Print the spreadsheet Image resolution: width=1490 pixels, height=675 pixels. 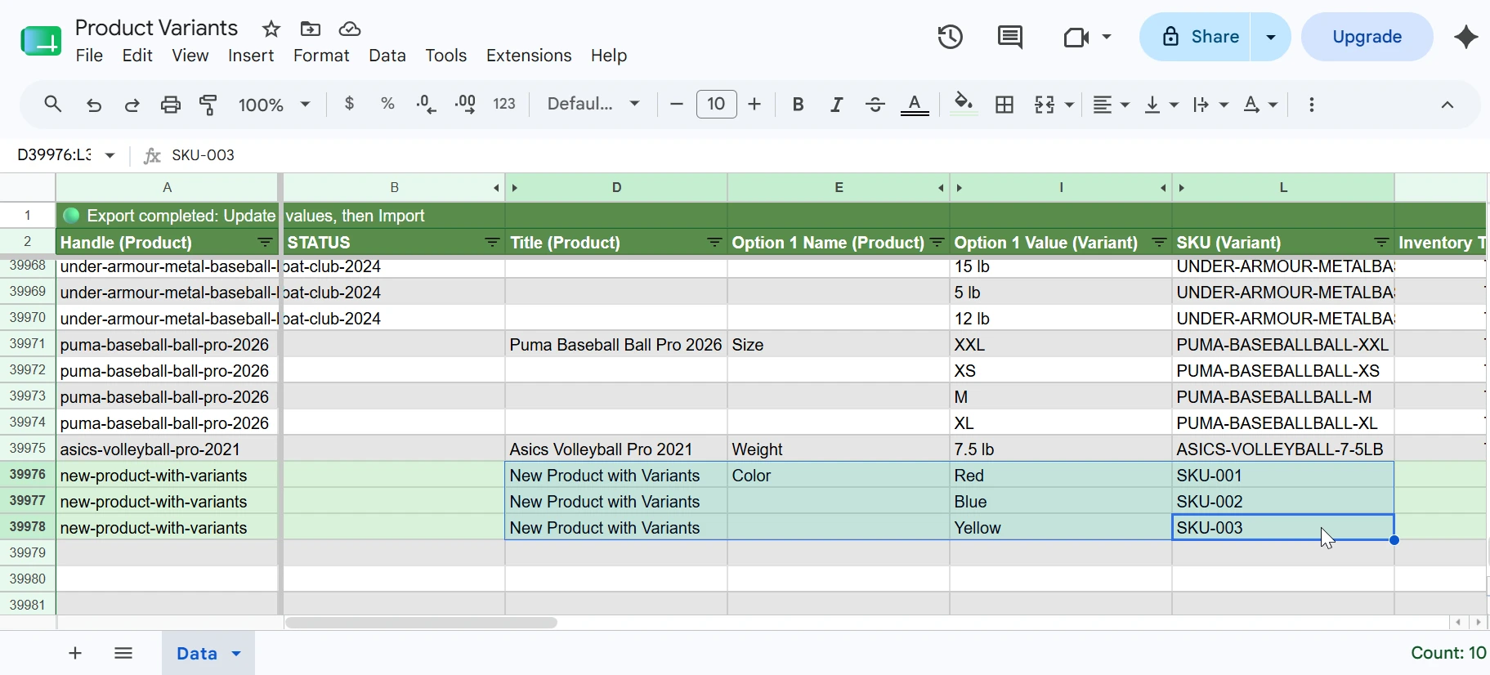coord(170,105)
